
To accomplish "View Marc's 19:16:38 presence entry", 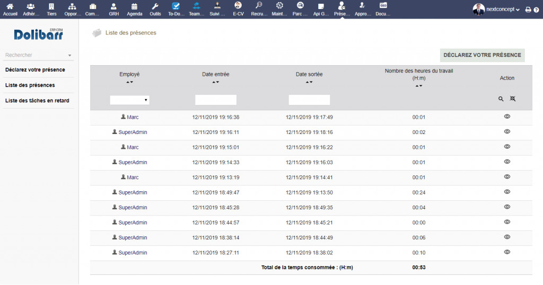I will pyautogui.click(x=507, y=117).
